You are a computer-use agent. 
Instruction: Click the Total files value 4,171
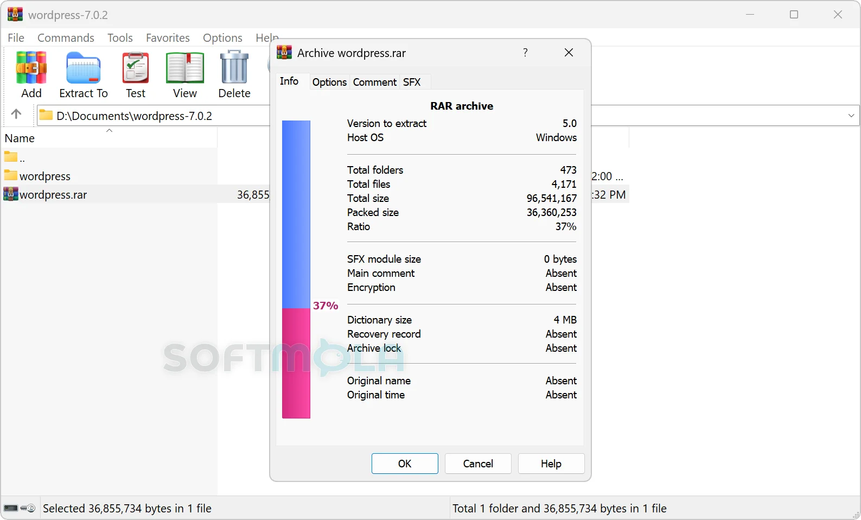564,184
